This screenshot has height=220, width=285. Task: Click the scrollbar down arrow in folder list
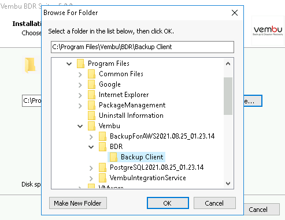click(x=228, y=184)
